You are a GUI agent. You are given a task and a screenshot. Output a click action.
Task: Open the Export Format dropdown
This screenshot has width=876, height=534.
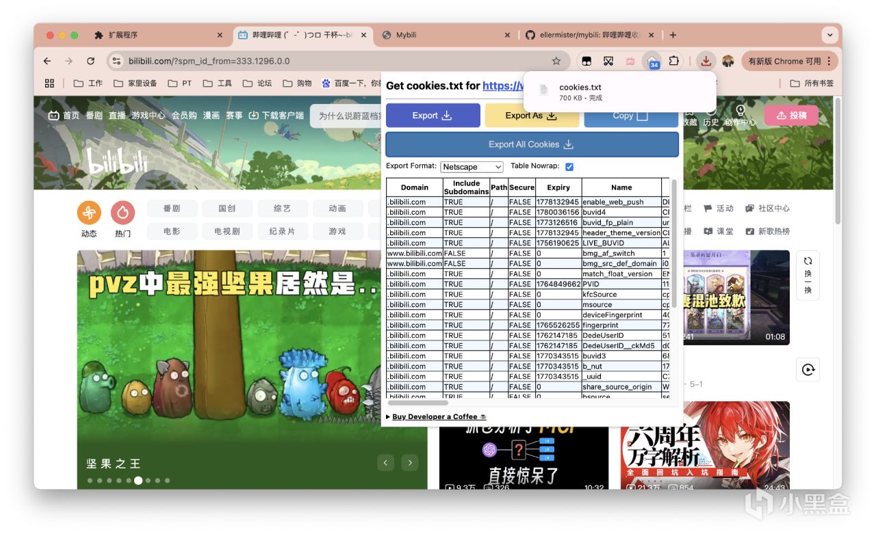click(x=472, y=167)
